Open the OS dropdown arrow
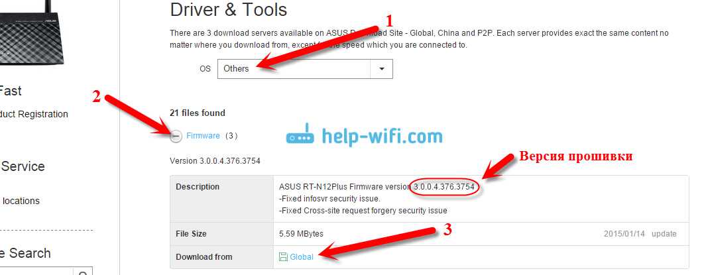 pos(382,69)
